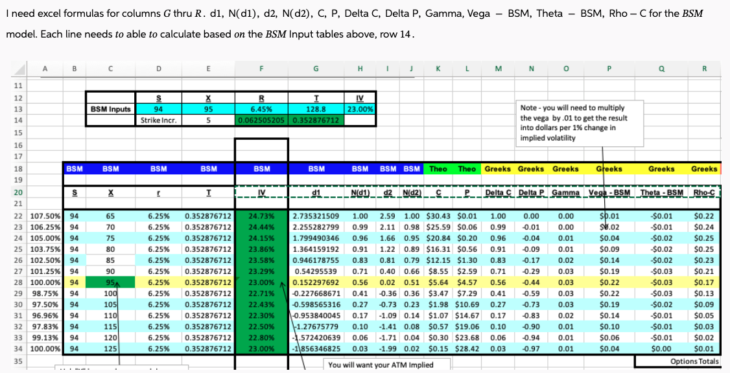The image size is (730, 373).
Task: Select the cell containing 6.45% rate input
Action: (x=261, y=109)
